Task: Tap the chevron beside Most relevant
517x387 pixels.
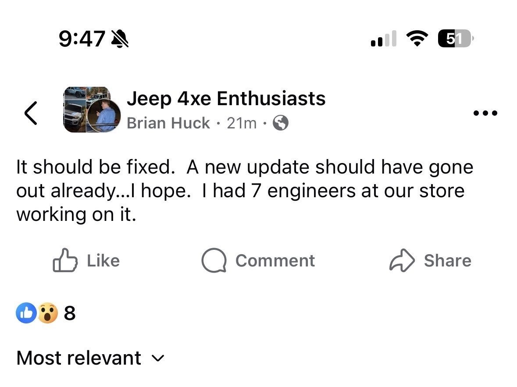Action: point(158,359)
